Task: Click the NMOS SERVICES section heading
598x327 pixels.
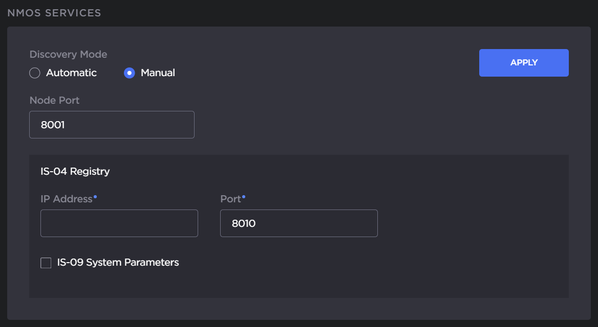Action: tap(54, 13)
